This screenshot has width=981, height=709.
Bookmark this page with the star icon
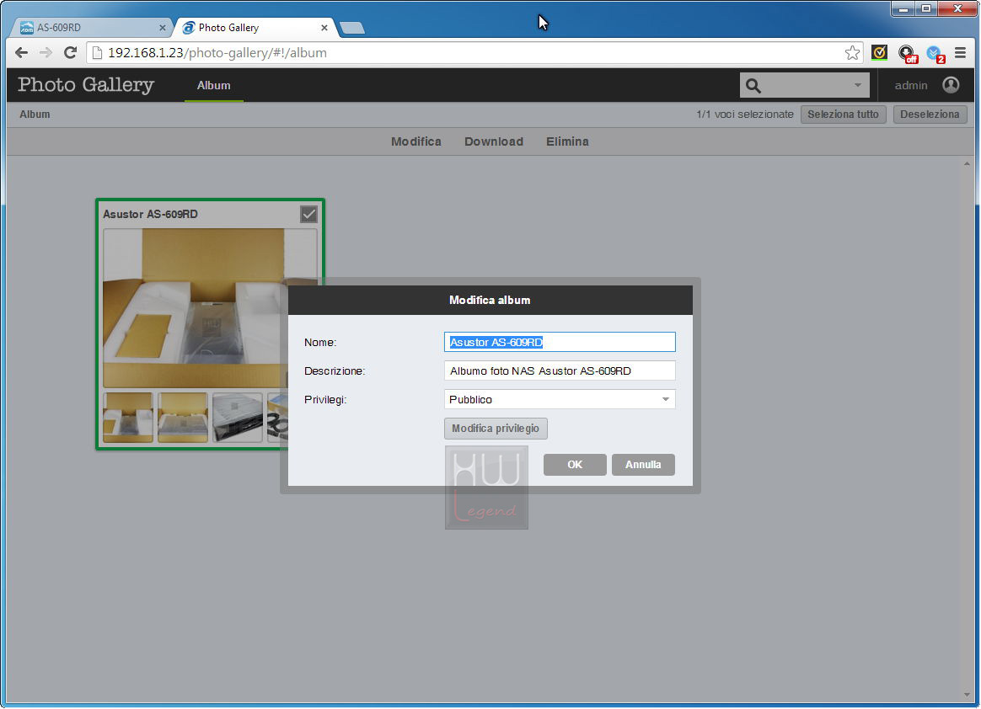point(852,52)
